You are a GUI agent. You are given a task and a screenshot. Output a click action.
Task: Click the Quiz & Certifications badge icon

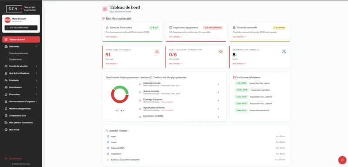6,73
